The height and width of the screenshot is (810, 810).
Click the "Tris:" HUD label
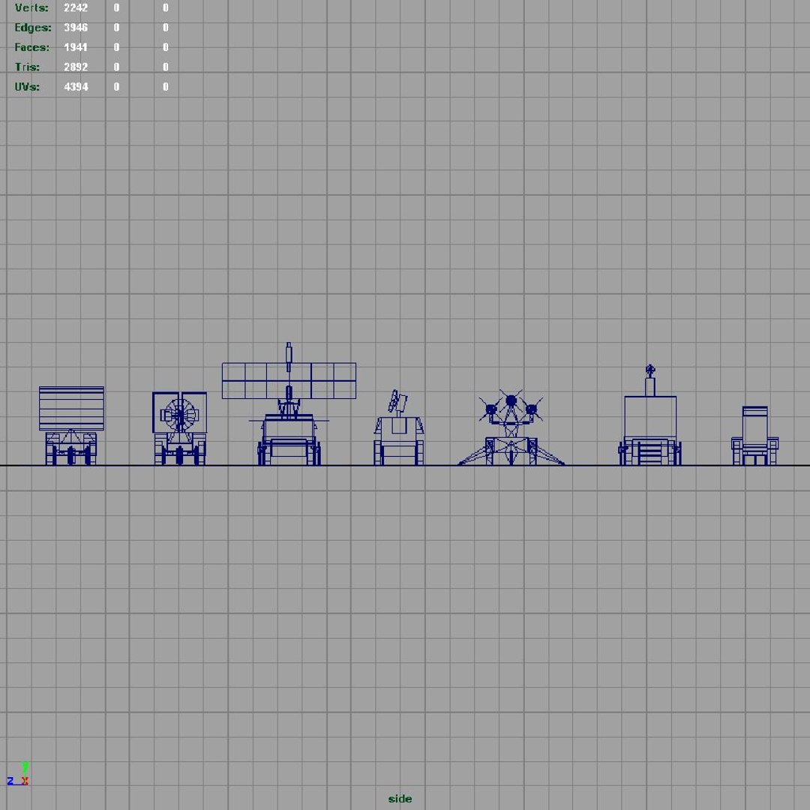point(28,67)
